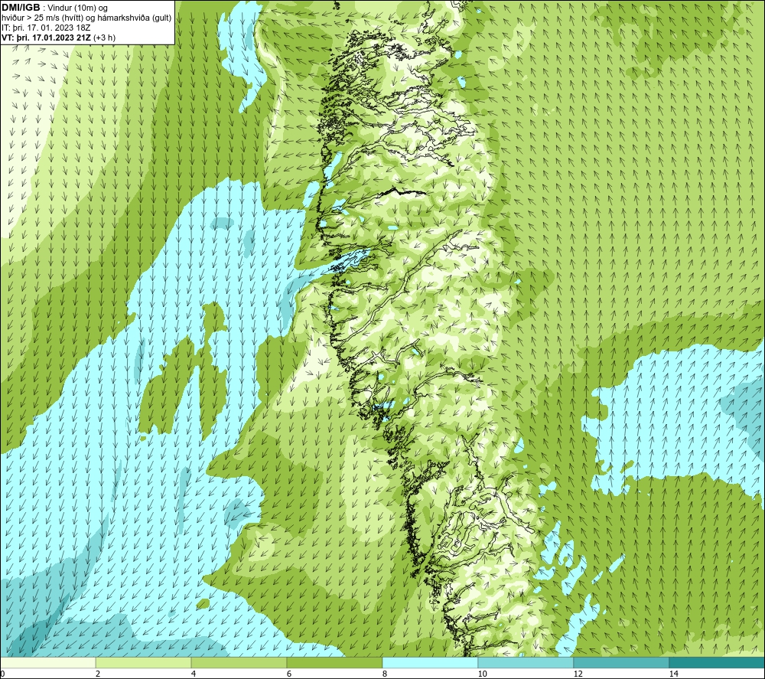The width and height of the screenshot is (765, 679).
Task: Click the 'IT: þri. 17. 01. 2023 18Z' line
Action: point(46,28)
